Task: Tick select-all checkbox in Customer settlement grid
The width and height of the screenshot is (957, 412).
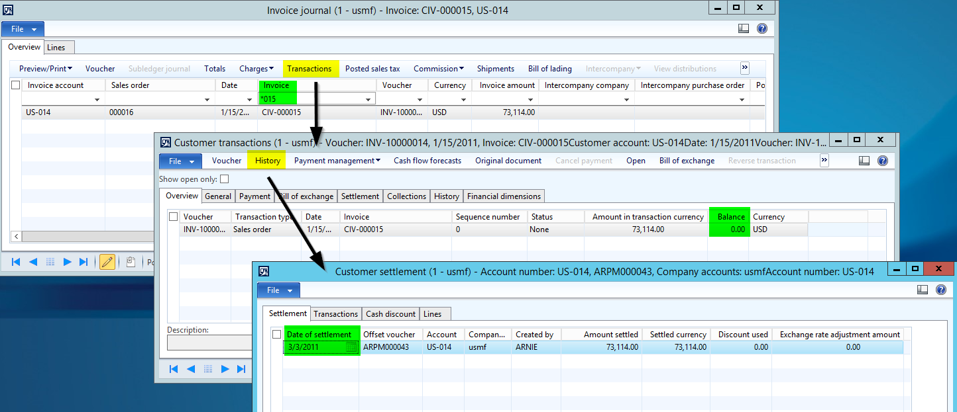Action: coord(277,335)
